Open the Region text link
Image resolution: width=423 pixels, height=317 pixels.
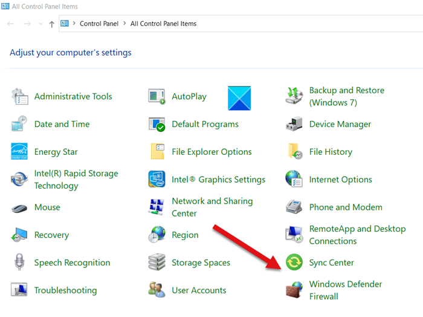[185, 235]
